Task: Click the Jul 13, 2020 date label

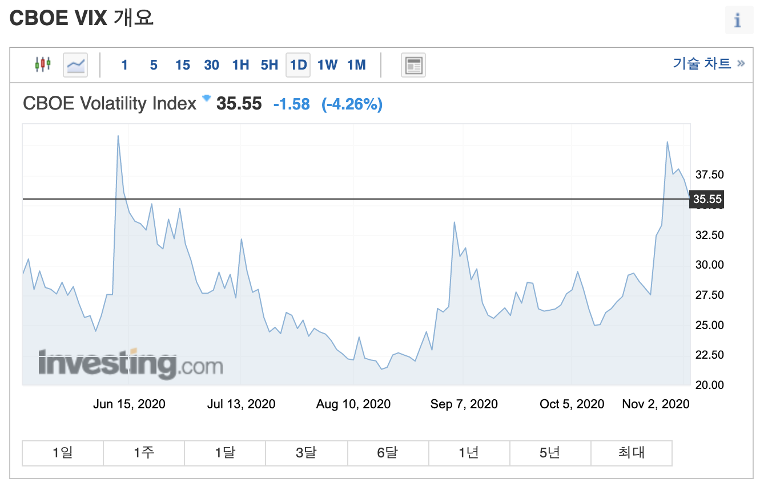Action: coord(241,404)
